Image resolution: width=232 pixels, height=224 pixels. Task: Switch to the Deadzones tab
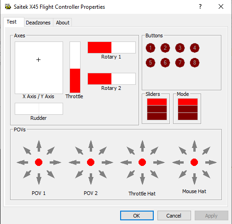click(38, 23)
